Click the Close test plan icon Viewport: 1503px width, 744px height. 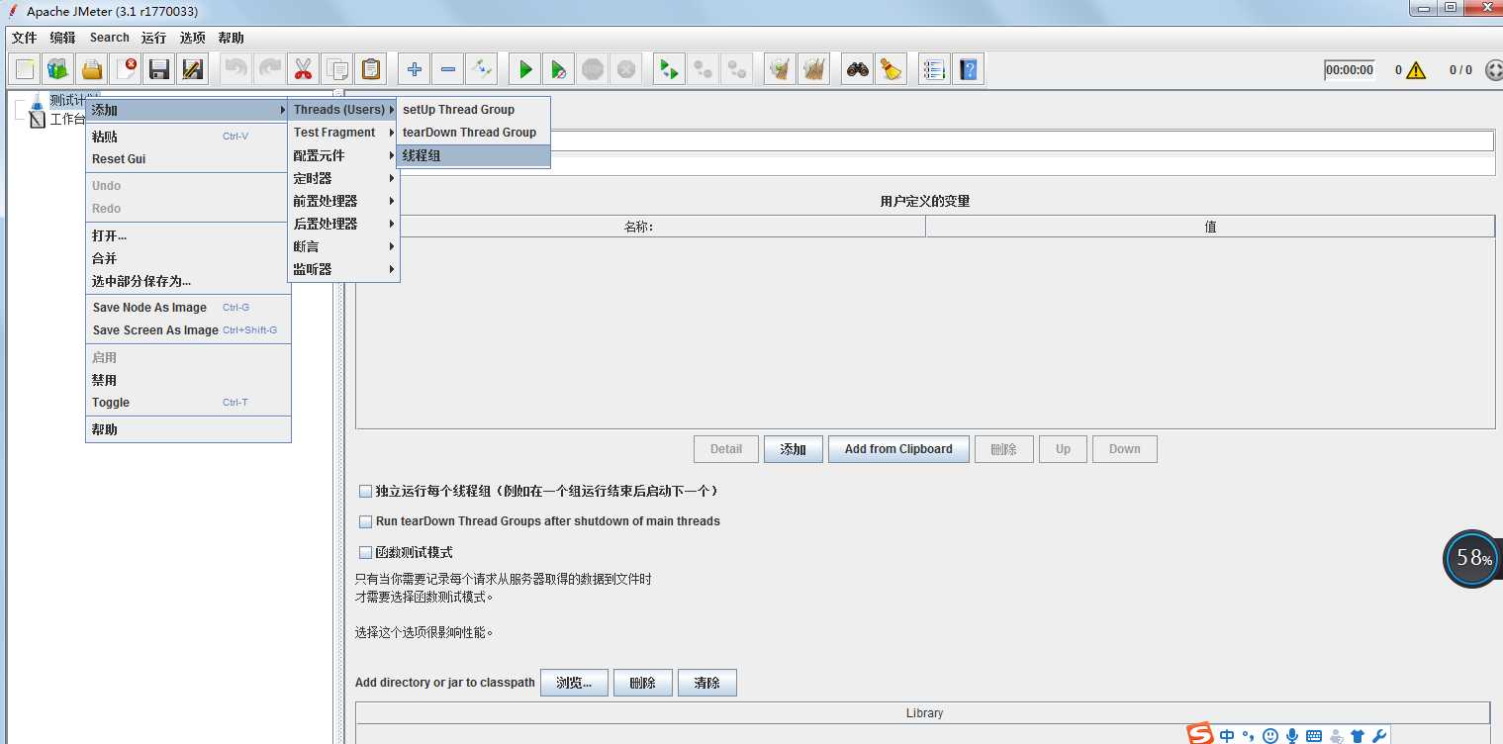(x=126, y=69)
